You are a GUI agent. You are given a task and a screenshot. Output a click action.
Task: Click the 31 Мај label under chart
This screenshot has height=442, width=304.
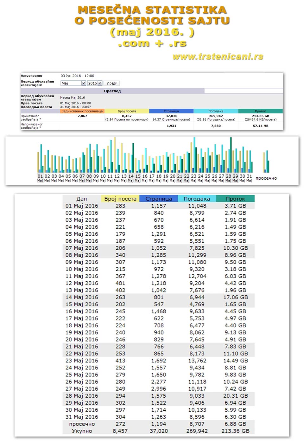pyautogui.click(x=249, y=178)
